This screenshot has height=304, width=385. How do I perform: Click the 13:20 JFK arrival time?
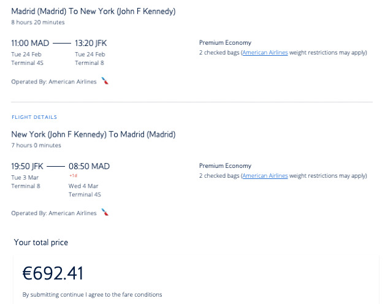point(91,44)
